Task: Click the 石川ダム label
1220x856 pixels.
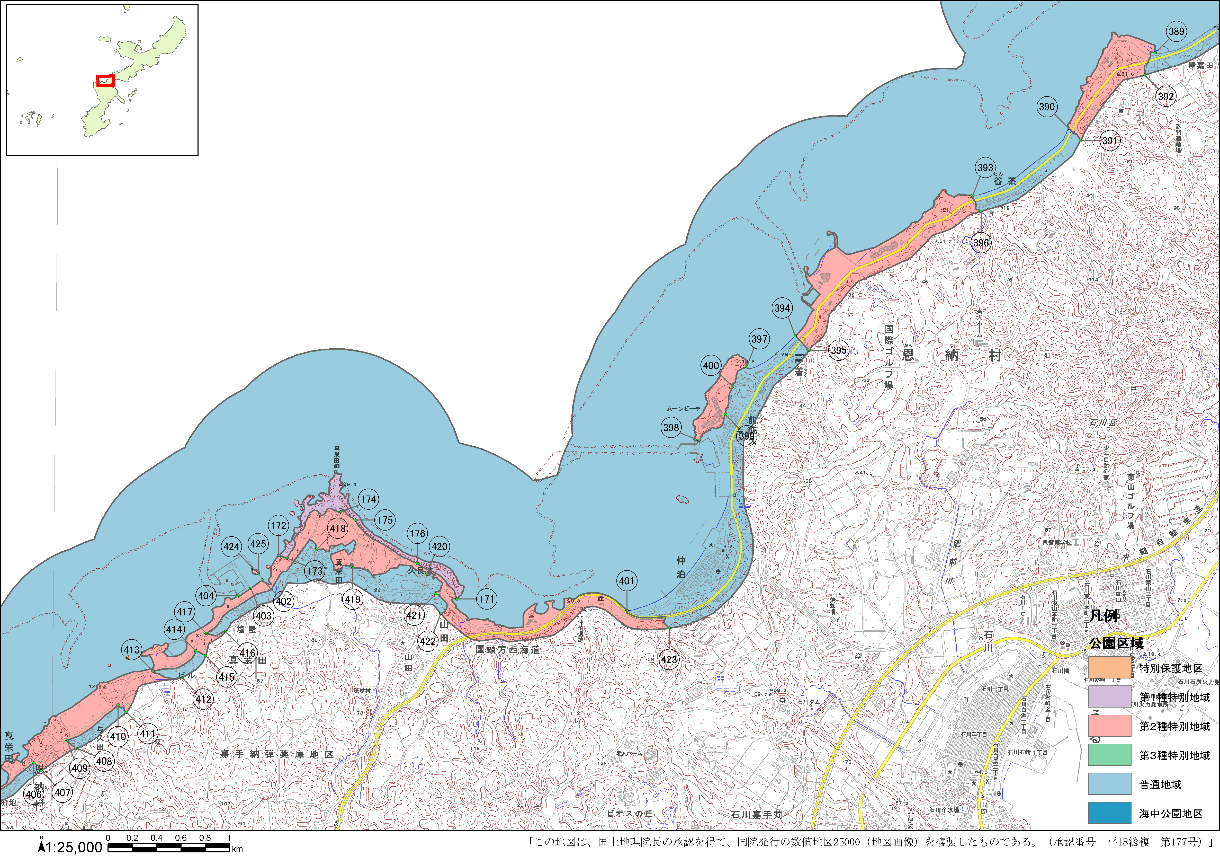Action: 809,702
